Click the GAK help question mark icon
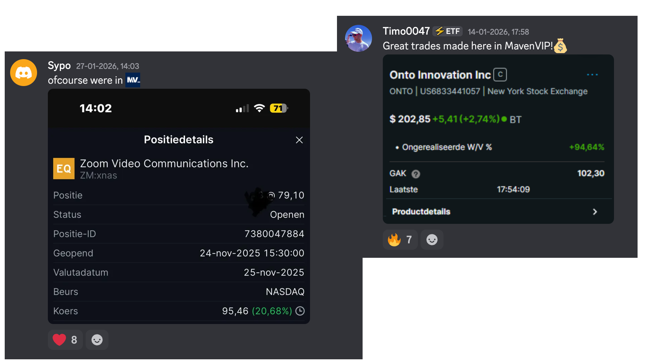The image size is (647, 363). 416,174
